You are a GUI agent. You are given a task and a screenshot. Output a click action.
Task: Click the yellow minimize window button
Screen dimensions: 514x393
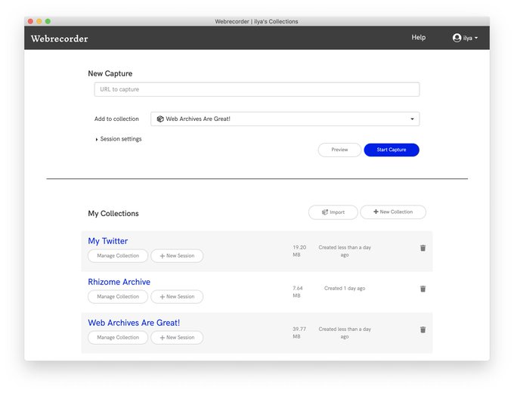point(39,21)
